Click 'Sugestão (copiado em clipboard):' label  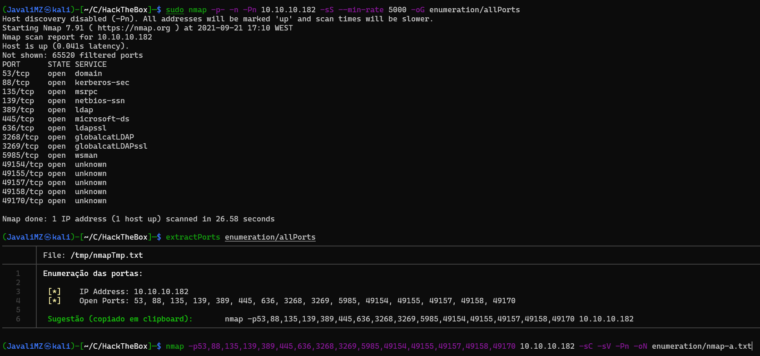point(120,319)
